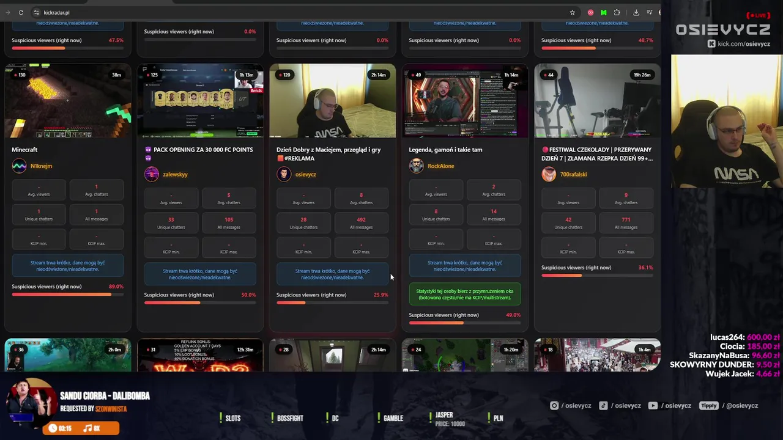
Task: Click zalewskyy's '105 All messages' stat
Action: click(x=229, y=223)
